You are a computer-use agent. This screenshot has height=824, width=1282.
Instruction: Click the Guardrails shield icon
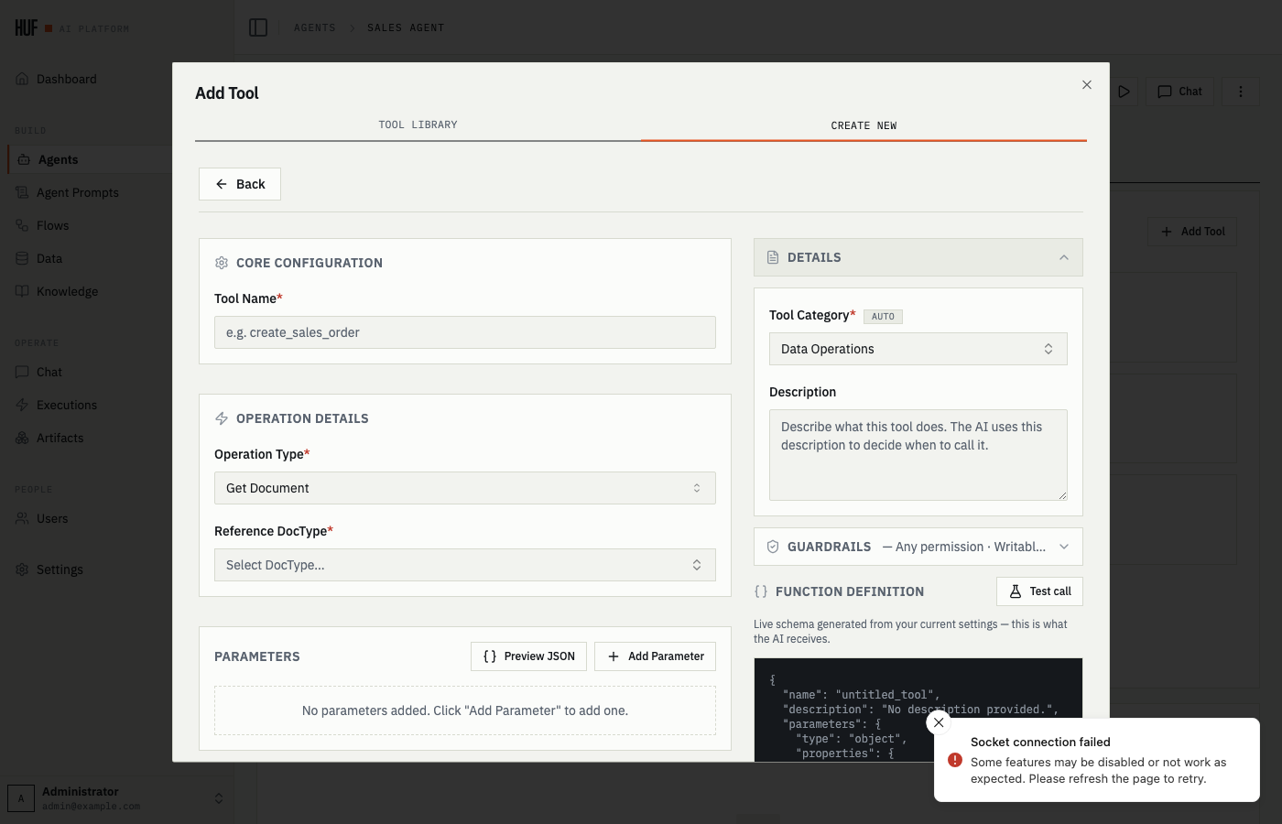click(773, 547)
